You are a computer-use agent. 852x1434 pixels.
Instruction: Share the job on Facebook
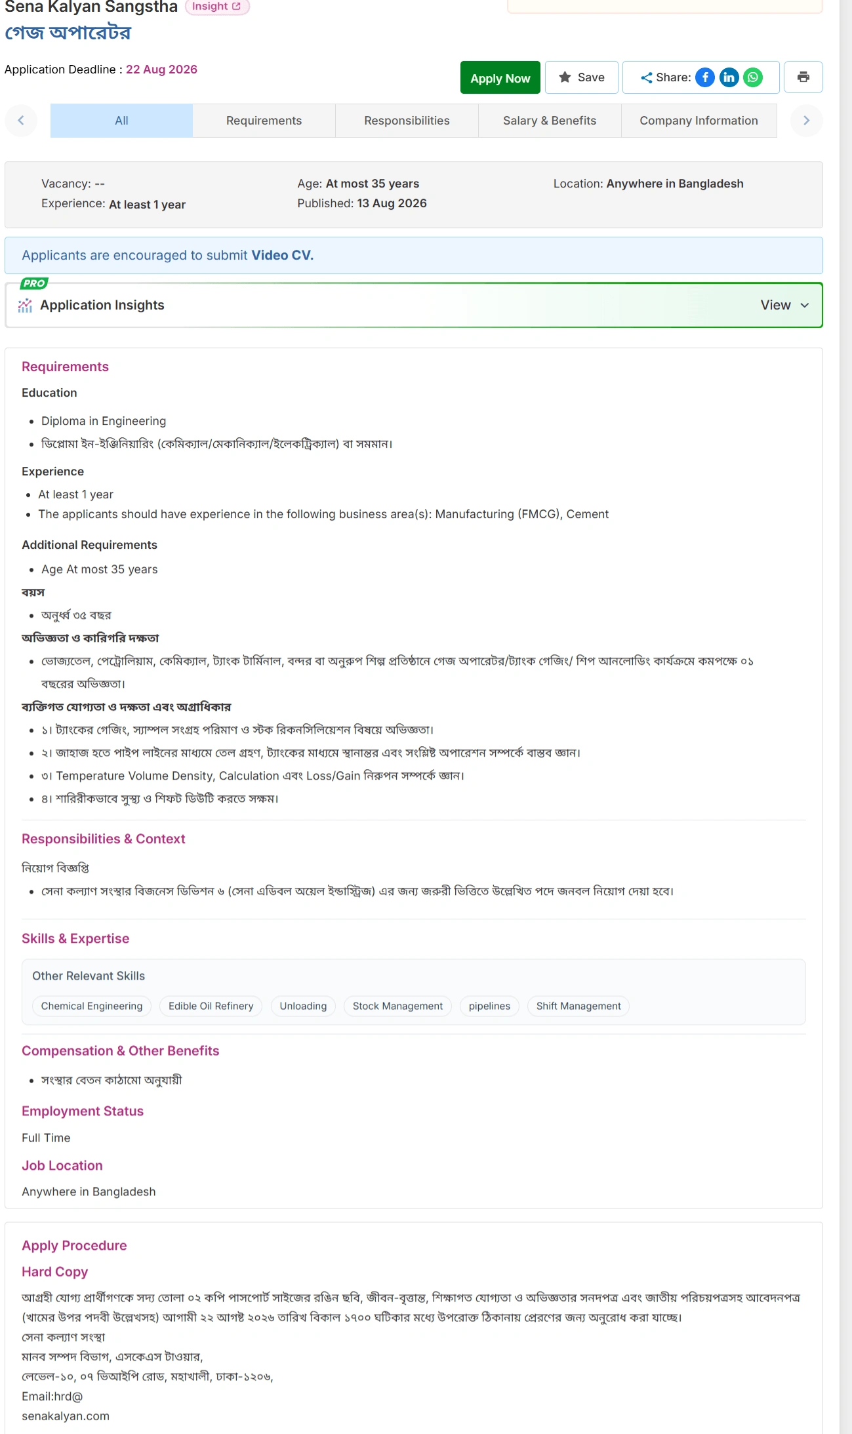(705, 77)
